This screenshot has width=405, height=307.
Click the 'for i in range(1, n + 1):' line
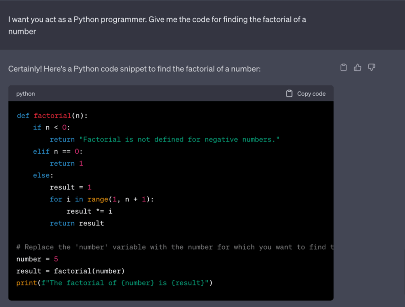pyautogui.click(x=102, y=199)
